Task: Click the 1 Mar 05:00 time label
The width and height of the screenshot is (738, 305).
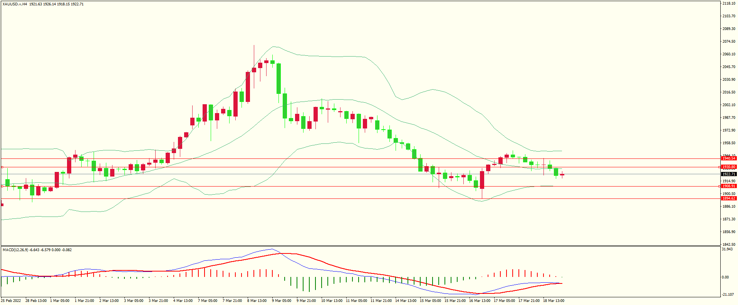Action: (60, 301)
